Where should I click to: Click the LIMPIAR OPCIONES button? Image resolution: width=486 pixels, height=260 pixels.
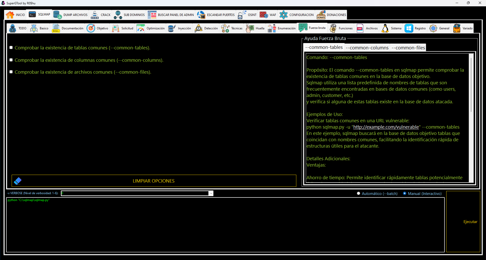(x=154, y=181)
